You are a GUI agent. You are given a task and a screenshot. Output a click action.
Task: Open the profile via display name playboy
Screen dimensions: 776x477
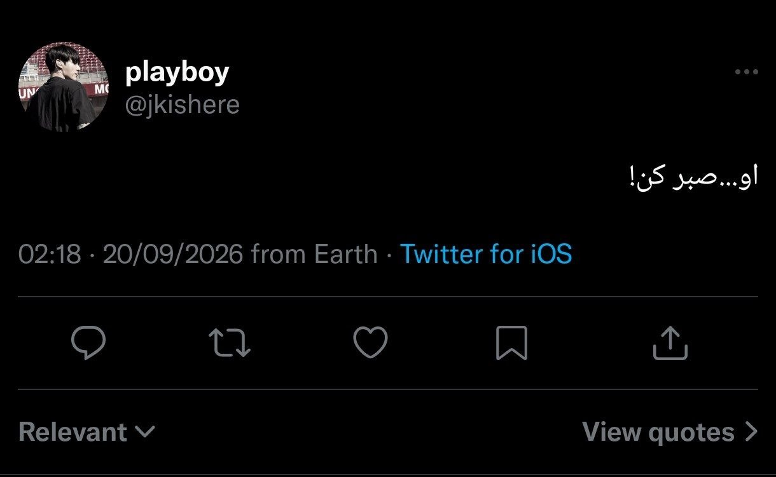coord(177,72)
